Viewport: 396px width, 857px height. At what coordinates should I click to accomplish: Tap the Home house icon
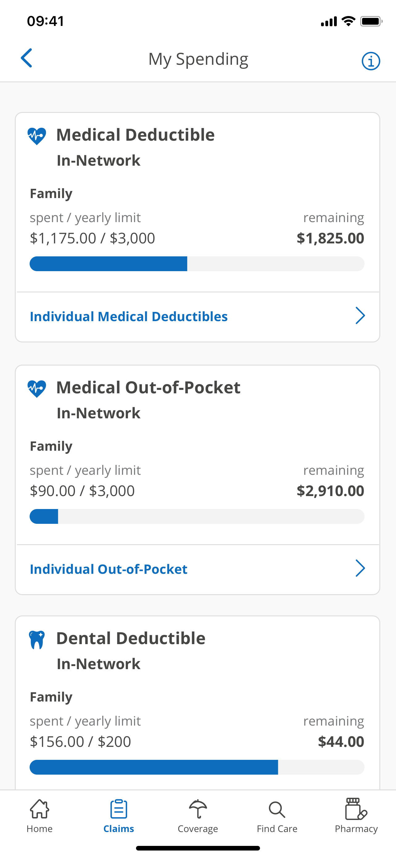tap(39, 809)
